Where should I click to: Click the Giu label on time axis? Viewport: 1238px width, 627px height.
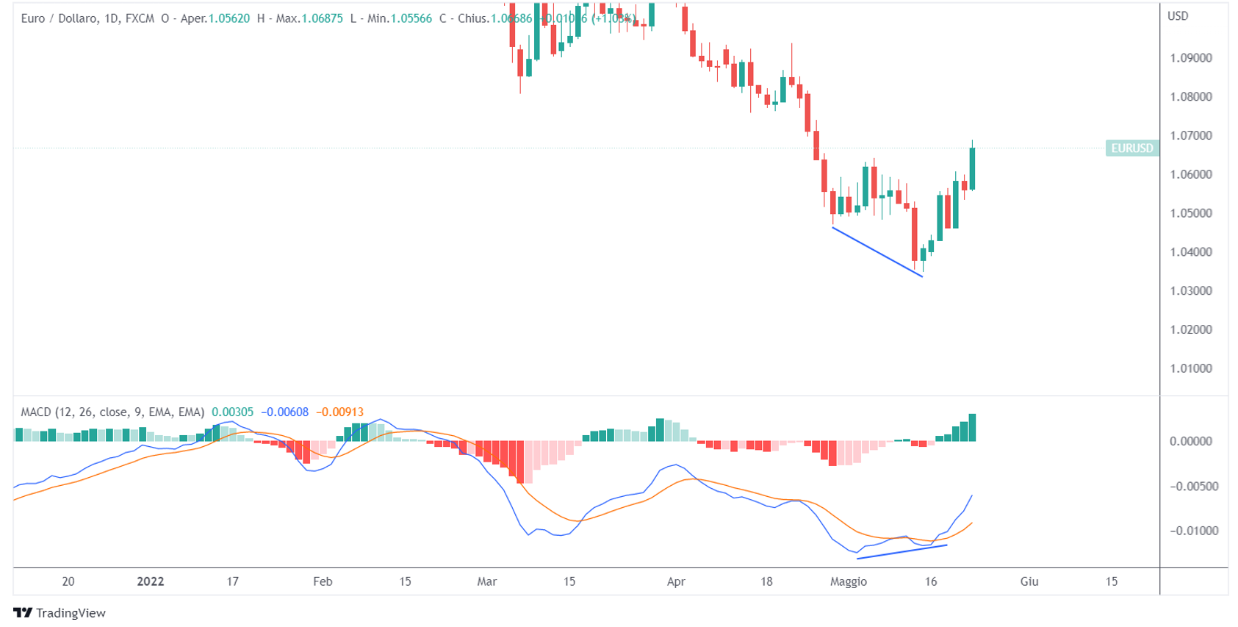coord(1029,581)
